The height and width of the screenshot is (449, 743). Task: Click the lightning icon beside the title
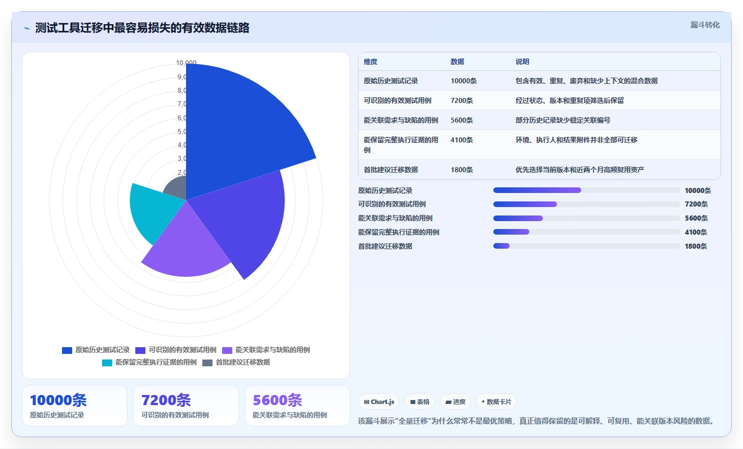[26, 28]
